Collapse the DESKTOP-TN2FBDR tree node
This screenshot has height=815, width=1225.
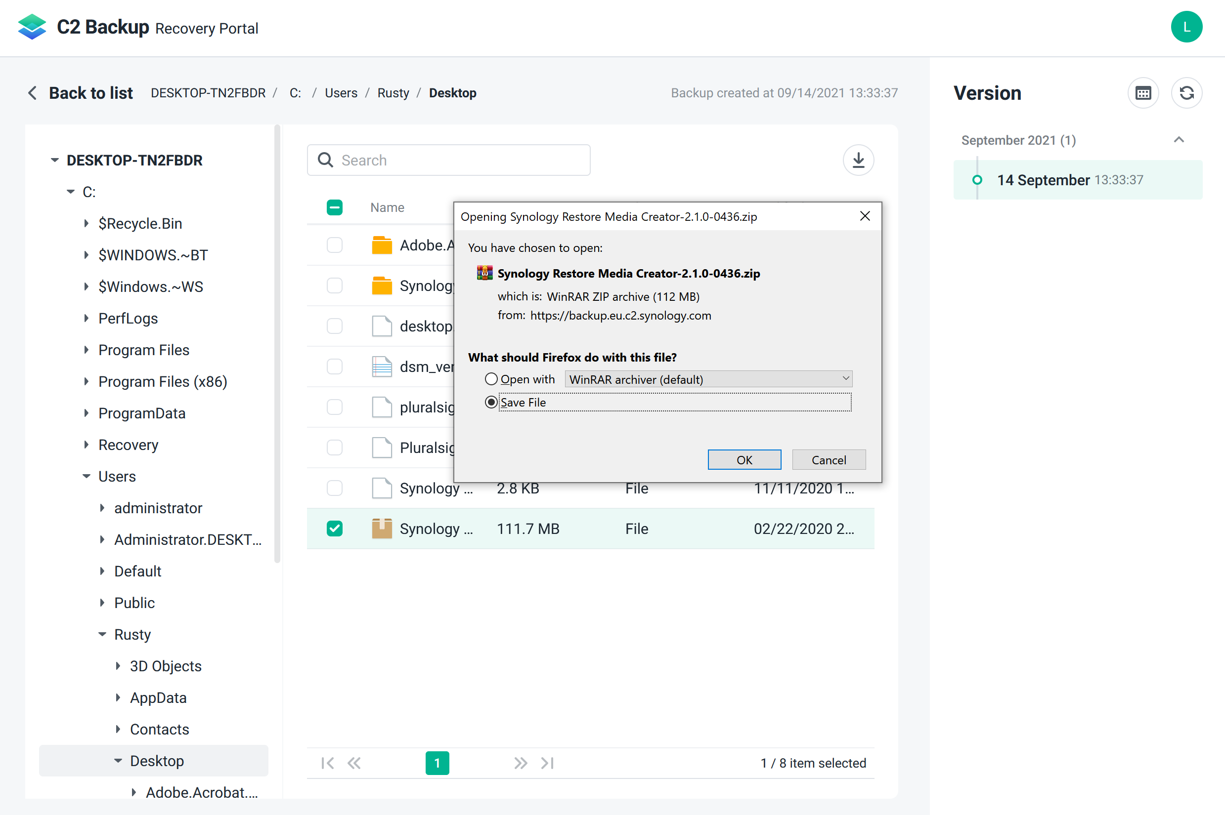coord(54,160)
